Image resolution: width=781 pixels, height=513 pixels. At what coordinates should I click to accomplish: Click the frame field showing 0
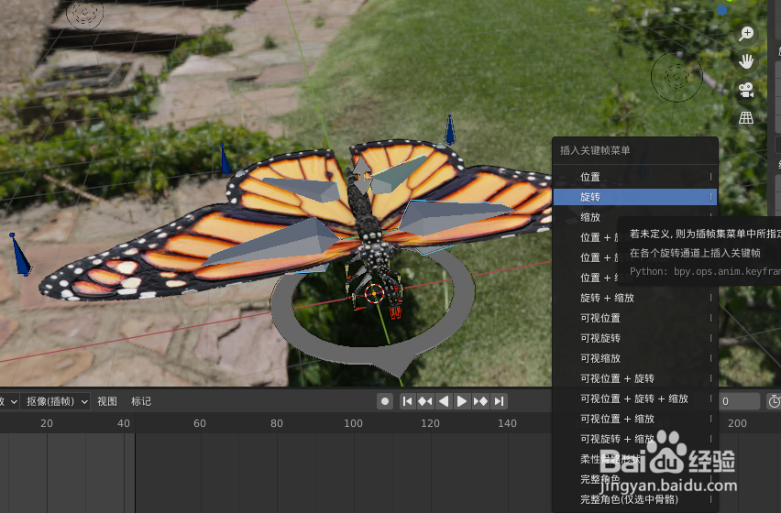(740, 401)
